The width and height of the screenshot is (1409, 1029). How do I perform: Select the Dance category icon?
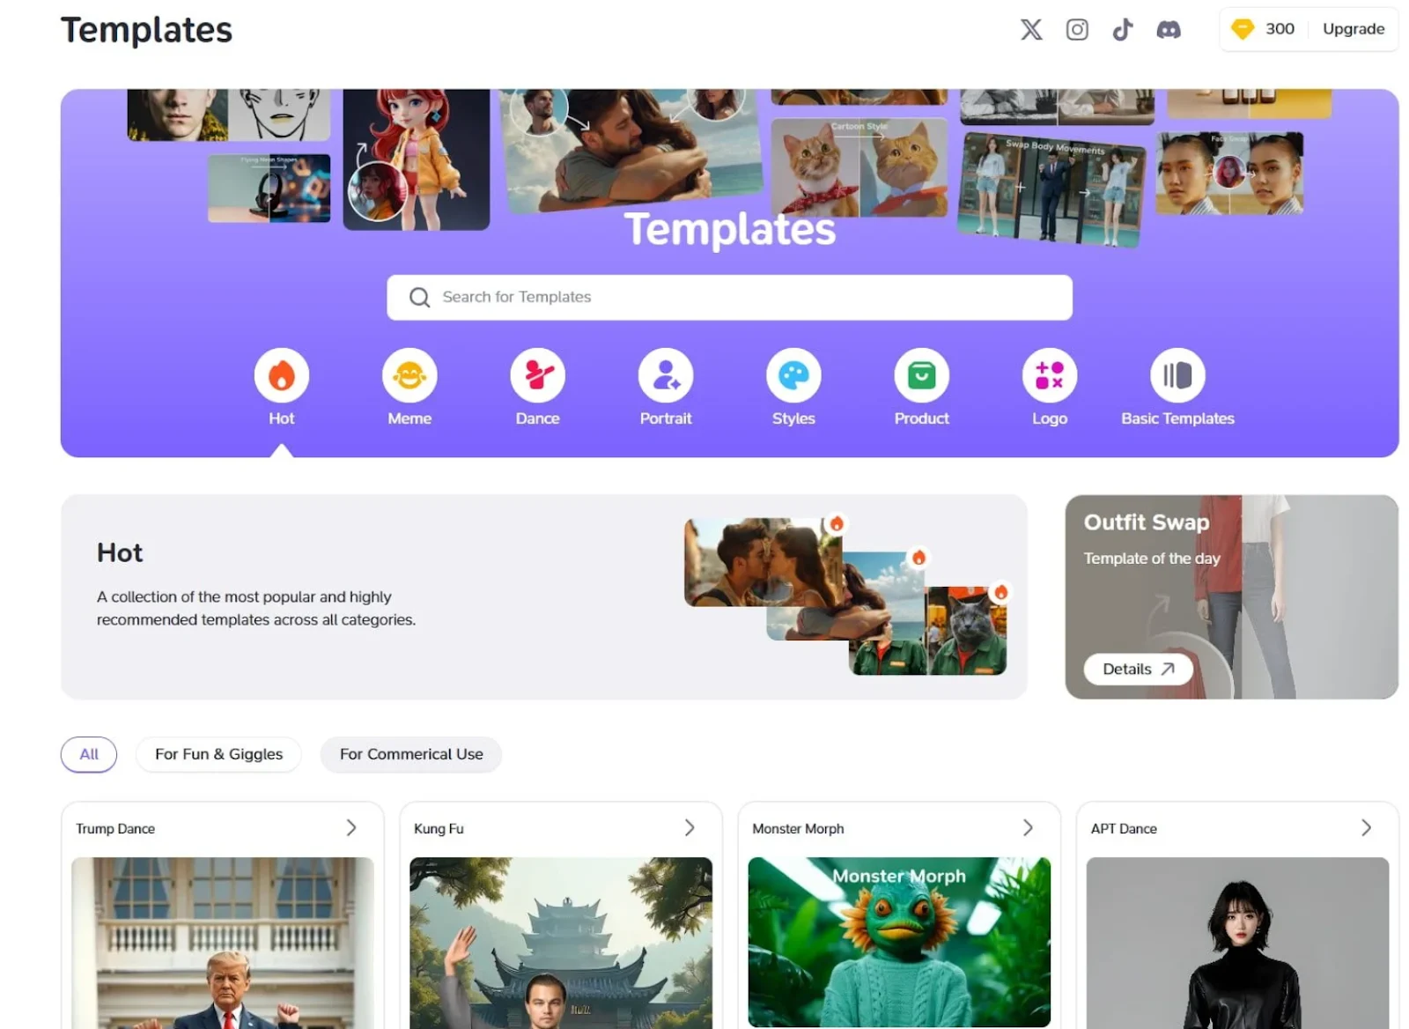pyautogui.click(x=537, y=376)
